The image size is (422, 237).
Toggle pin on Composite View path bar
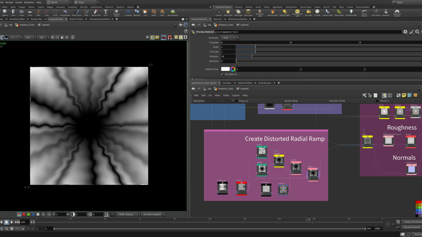pyautogui.click(x=181, y=25)
